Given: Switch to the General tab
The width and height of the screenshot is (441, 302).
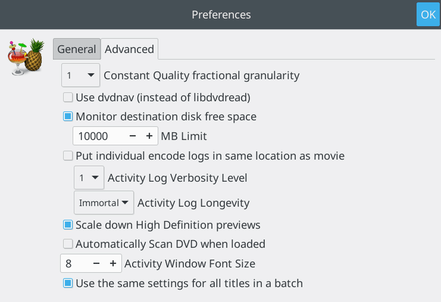Looking at the screenshot, I should pos(77,49).
